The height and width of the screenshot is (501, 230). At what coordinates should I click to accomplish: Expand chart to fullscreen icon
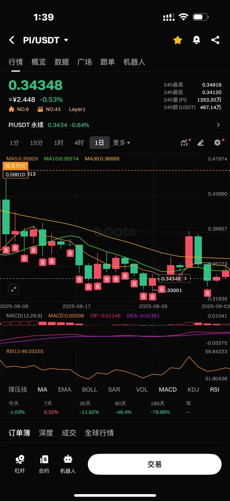click(14, 289)
